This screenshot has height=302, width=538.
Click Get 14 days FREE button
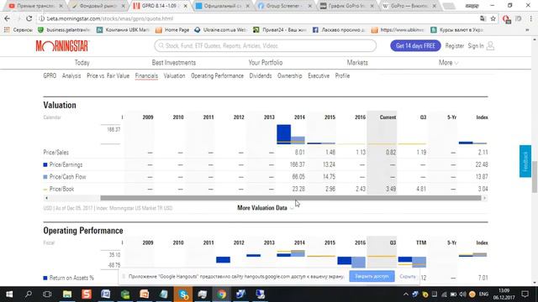pos(415,46)
